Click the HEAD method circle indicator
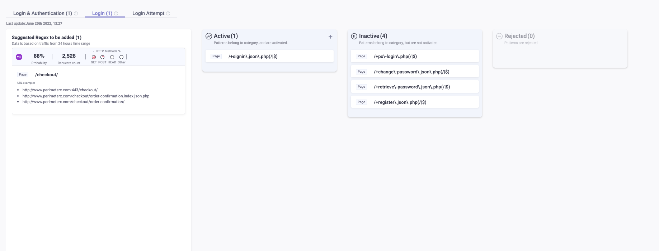Screen dimensions: 659x251 click(x=112, y=57)
